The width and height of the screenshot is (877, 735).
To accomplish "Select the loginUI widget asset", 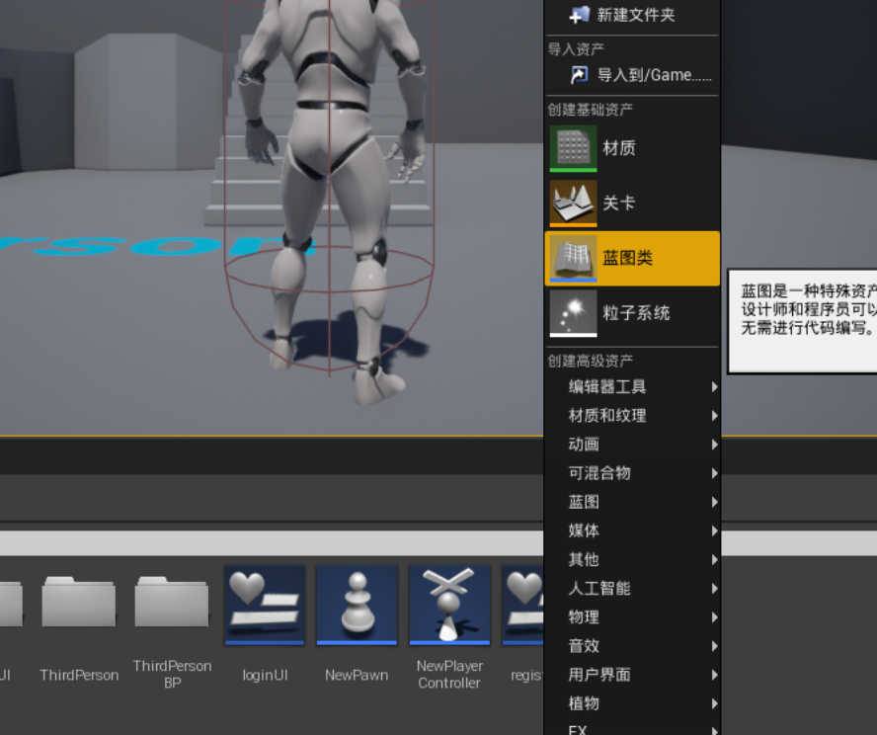I will (265, 604).
